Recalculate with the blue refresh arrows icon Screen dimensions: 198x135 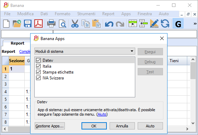(x=165, y=23)
